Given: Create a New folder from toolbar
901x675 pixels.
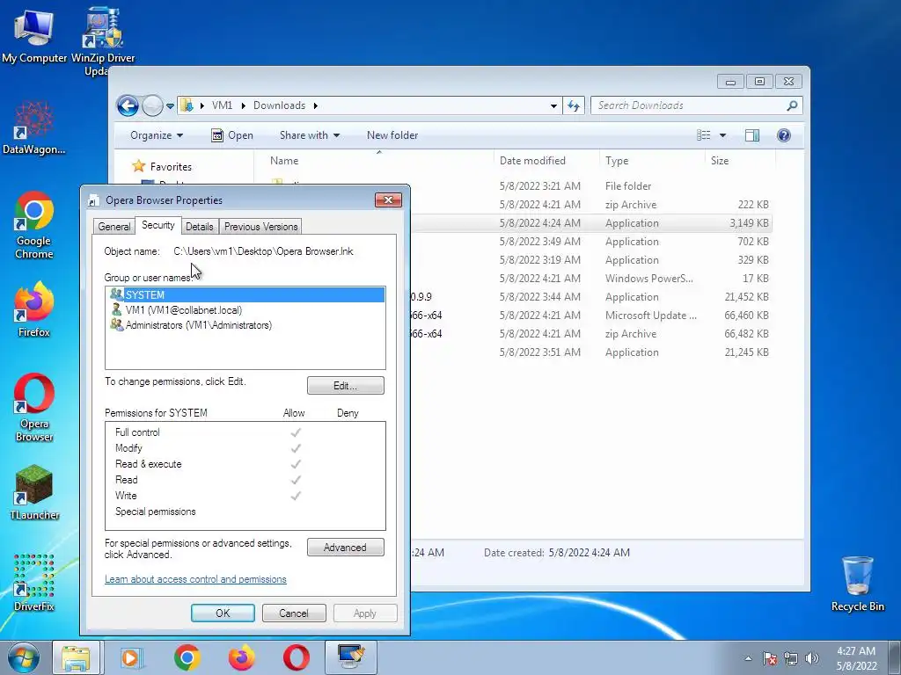Looking at the screenshot, I should [392, 135].
